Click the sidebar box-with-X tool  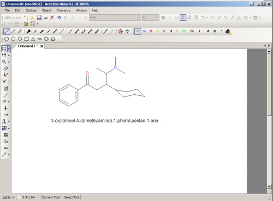pos(5,88)
